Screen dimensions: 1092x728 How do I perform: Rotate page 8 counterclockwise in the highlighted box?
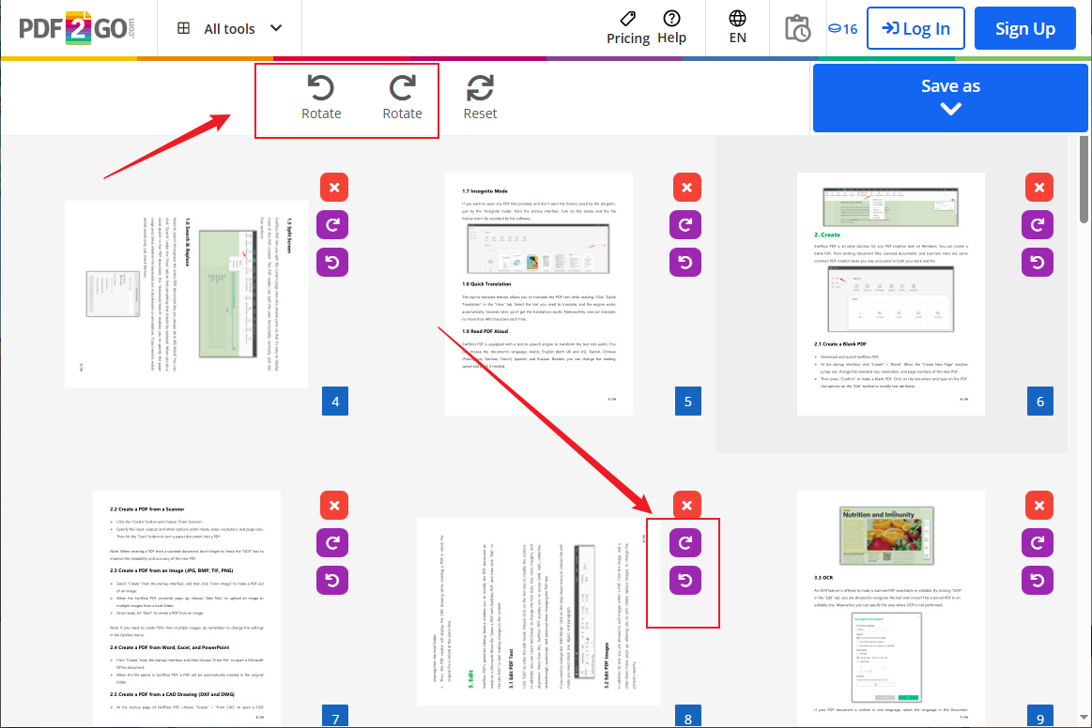point(685,580)
